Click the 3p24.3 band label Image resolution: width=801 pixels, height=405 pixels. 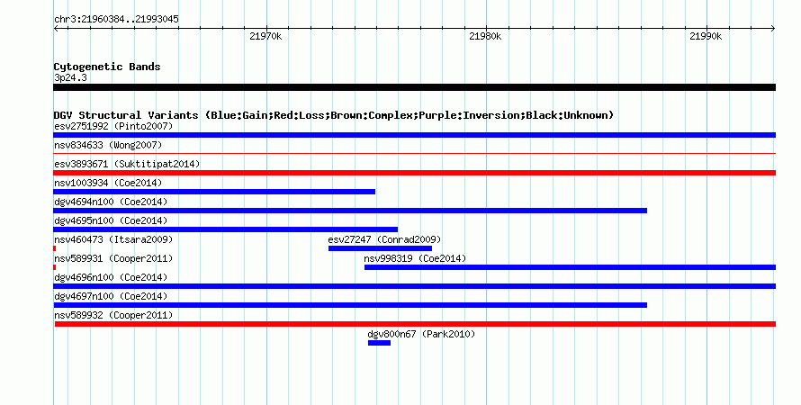(x=70, y=77)
